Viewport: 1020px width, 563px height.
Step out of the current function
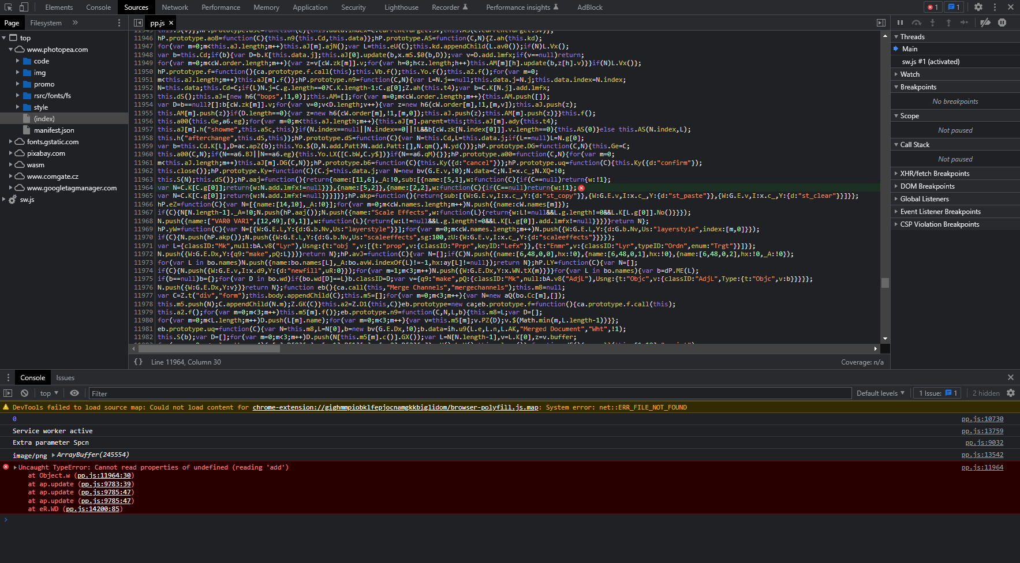(x=948, y=22)
